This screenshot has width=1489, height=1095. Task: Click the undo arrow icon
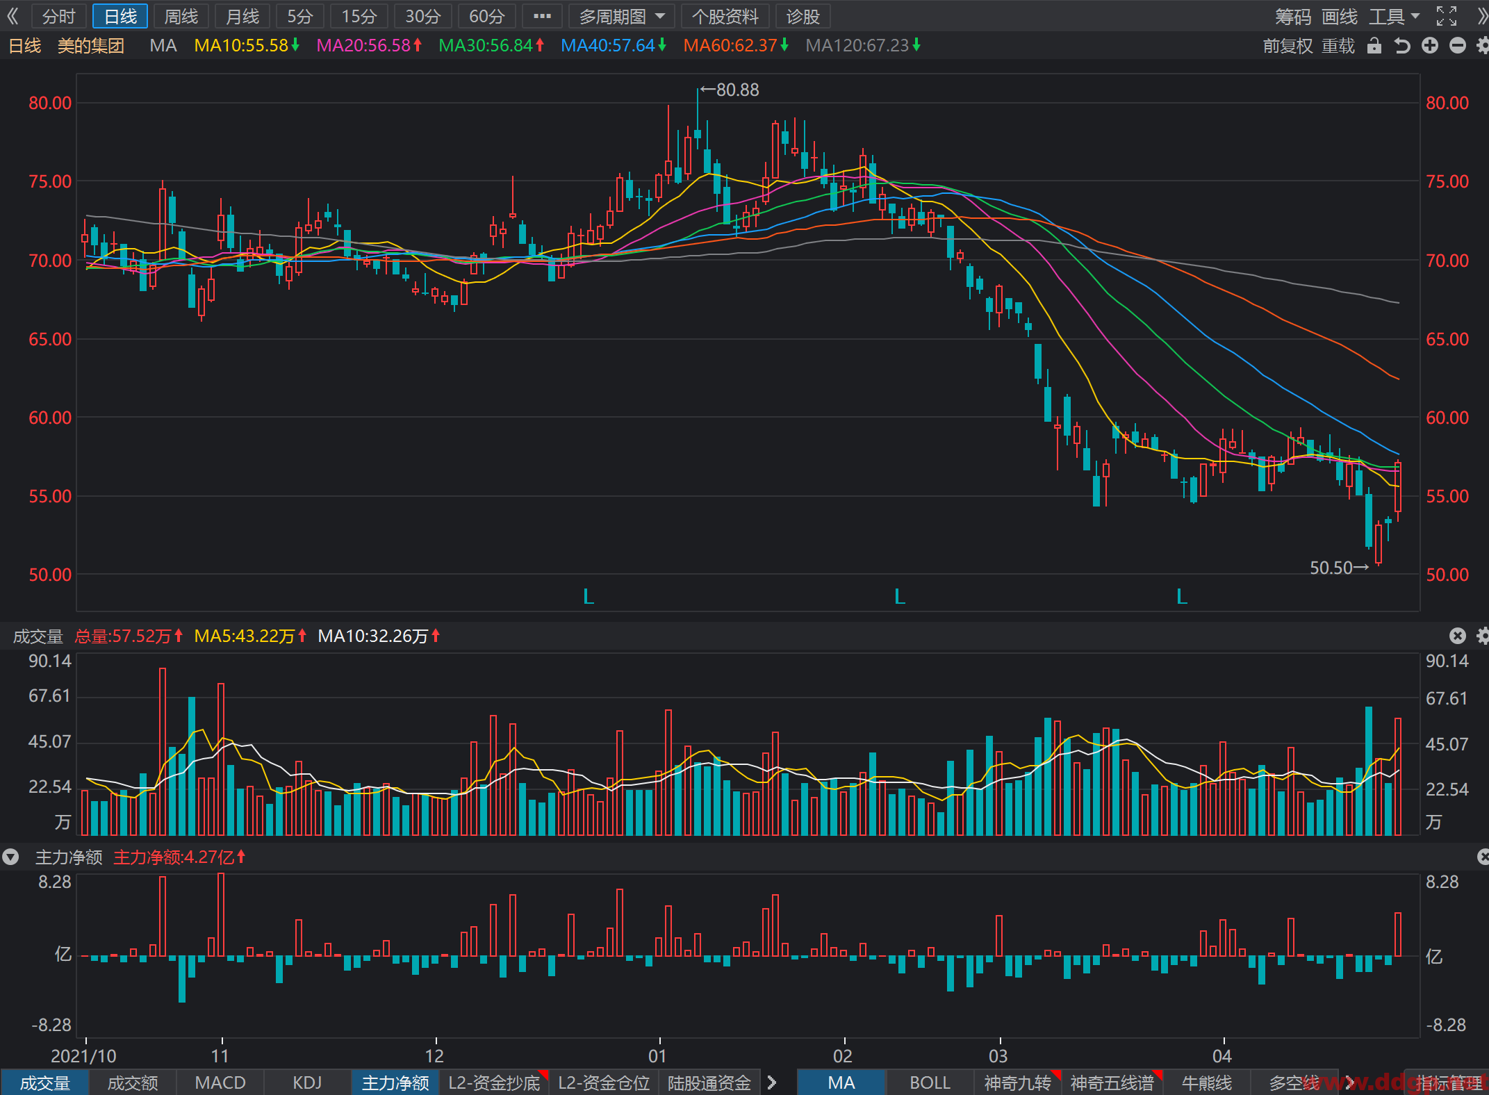(1401, 46)
